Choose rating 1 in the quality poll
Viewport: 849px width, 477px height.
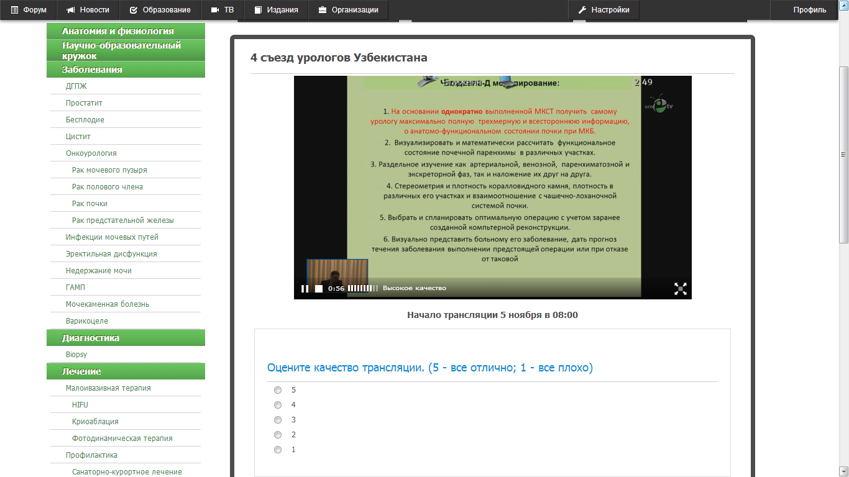[278, 450]
